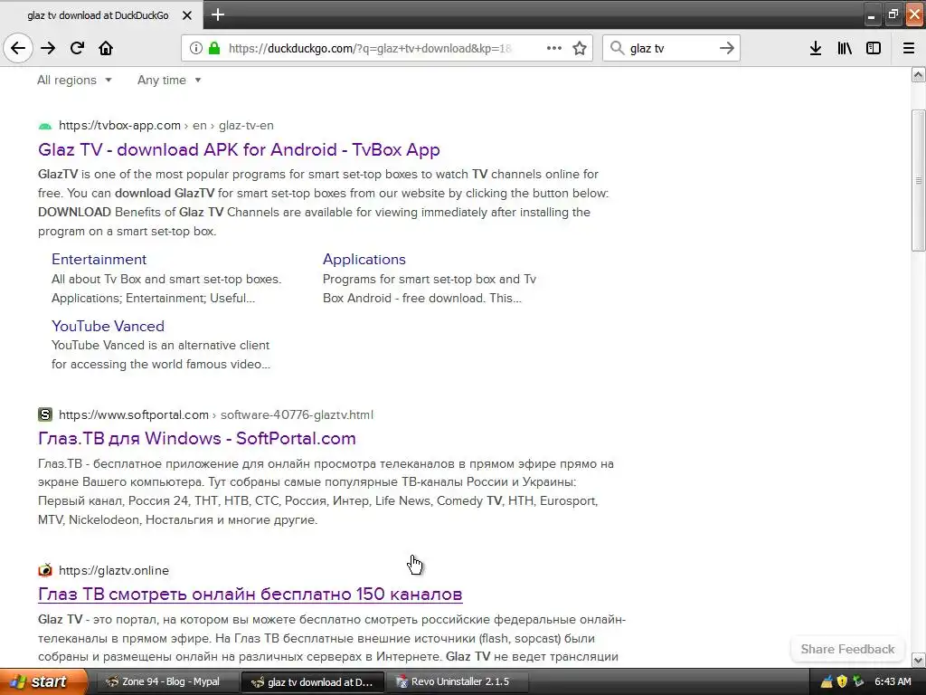The width and height of the screenshot is (926, 695).
Task: Show site information icon in address bar
Action: tap(196, 48)
